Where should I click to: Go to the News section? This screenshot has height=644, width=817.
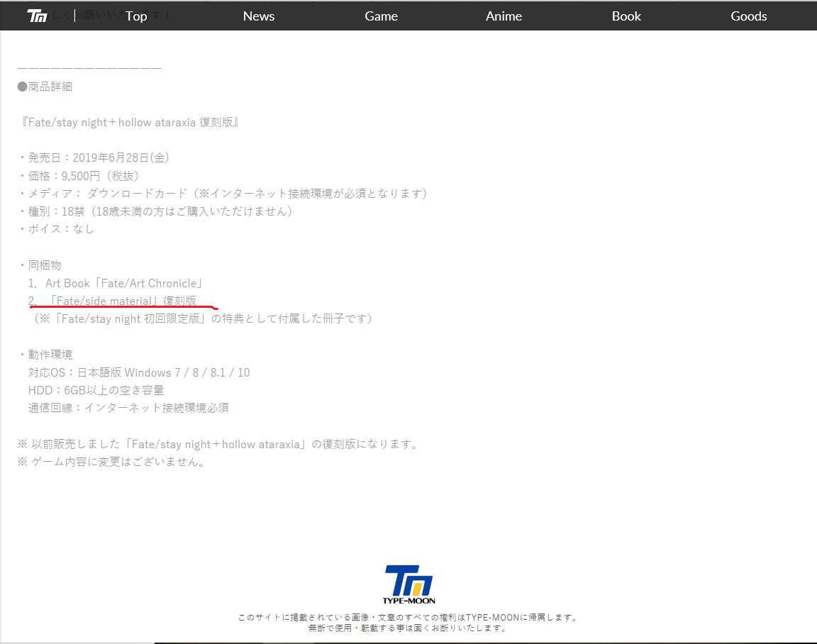point(258,16)
